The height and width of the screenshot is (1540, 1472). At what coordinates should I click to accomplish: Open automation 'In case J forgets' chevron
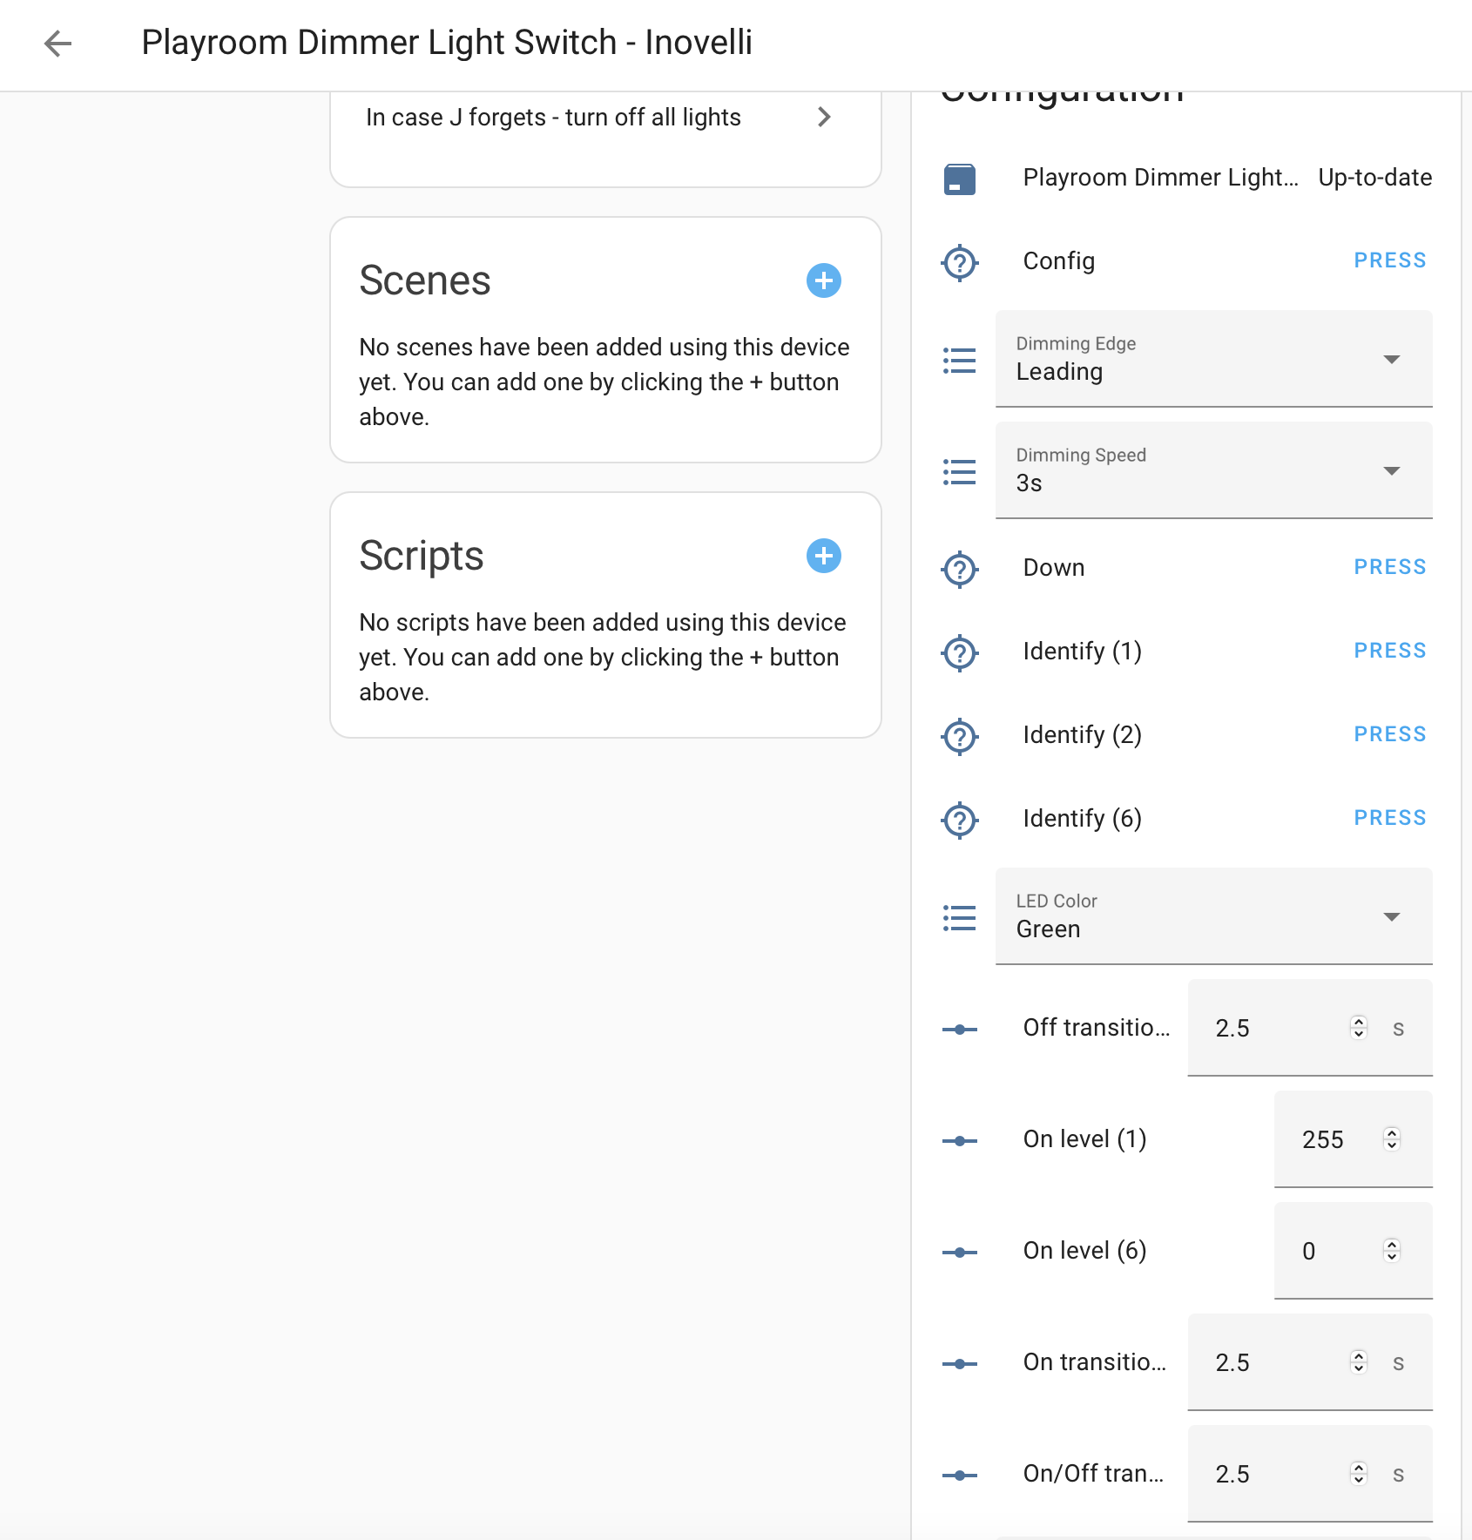pyautogui.click(x=824, y=117)
